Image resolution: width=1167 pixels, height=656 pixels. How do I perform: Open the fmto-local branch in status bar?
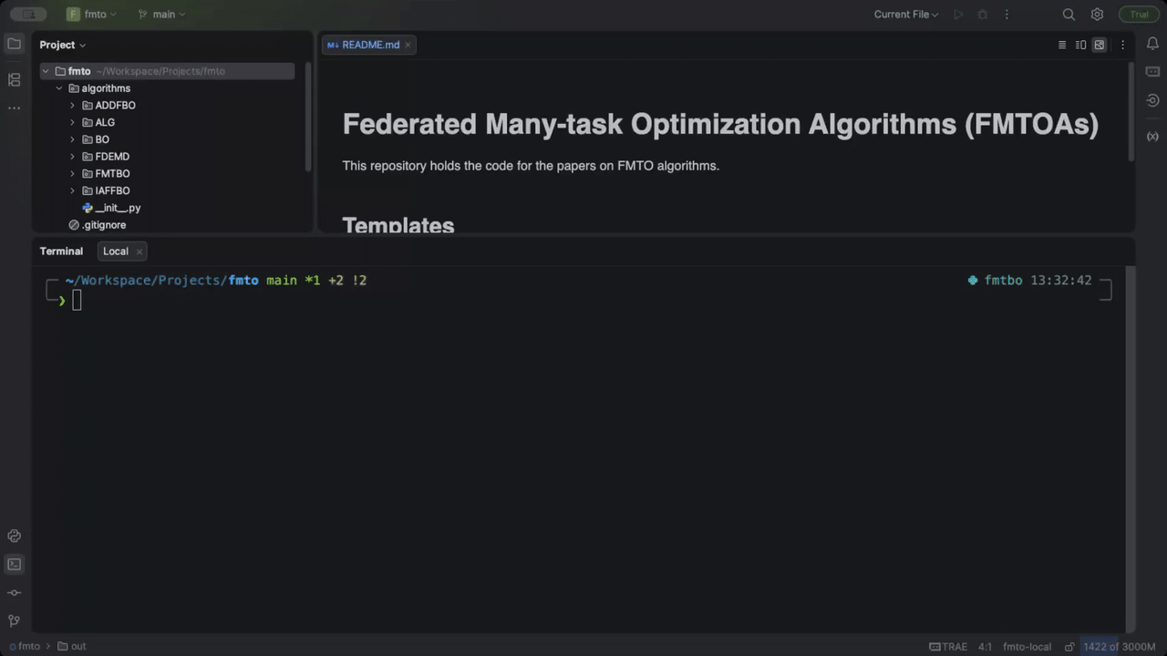1027,646
